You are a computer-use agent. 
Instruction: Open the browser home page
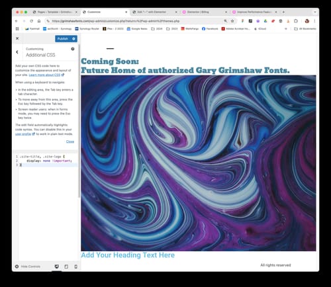[39, 21]
